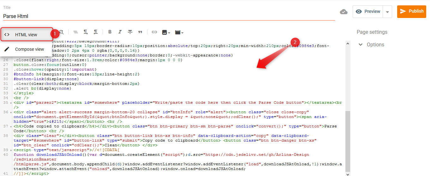Collapse the code fold on line 39
Image resolution: width=430 pixels, height=176 pixels.
(11, 150)
